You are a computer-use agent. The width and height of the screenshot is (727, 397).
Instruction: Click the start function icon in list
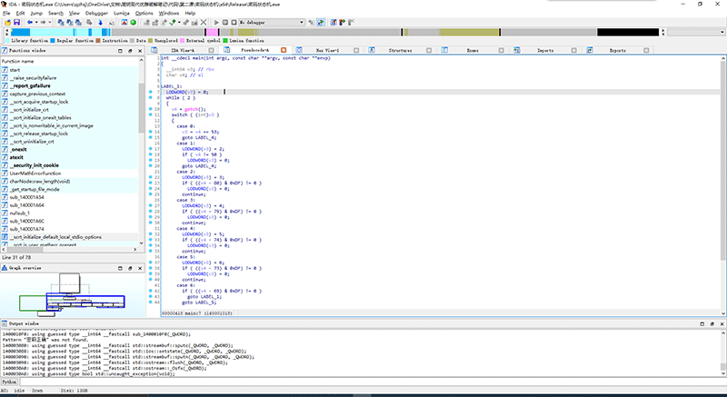(x=5, y=69)
